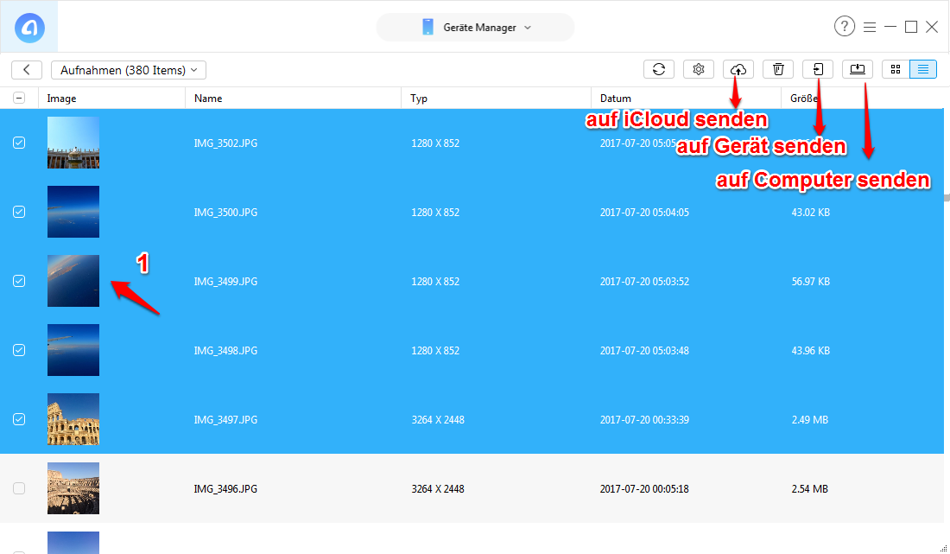Open the IMG_3500.JPG thumbnail
This screenshot has width=950, height=554.
tap(73, 212)
